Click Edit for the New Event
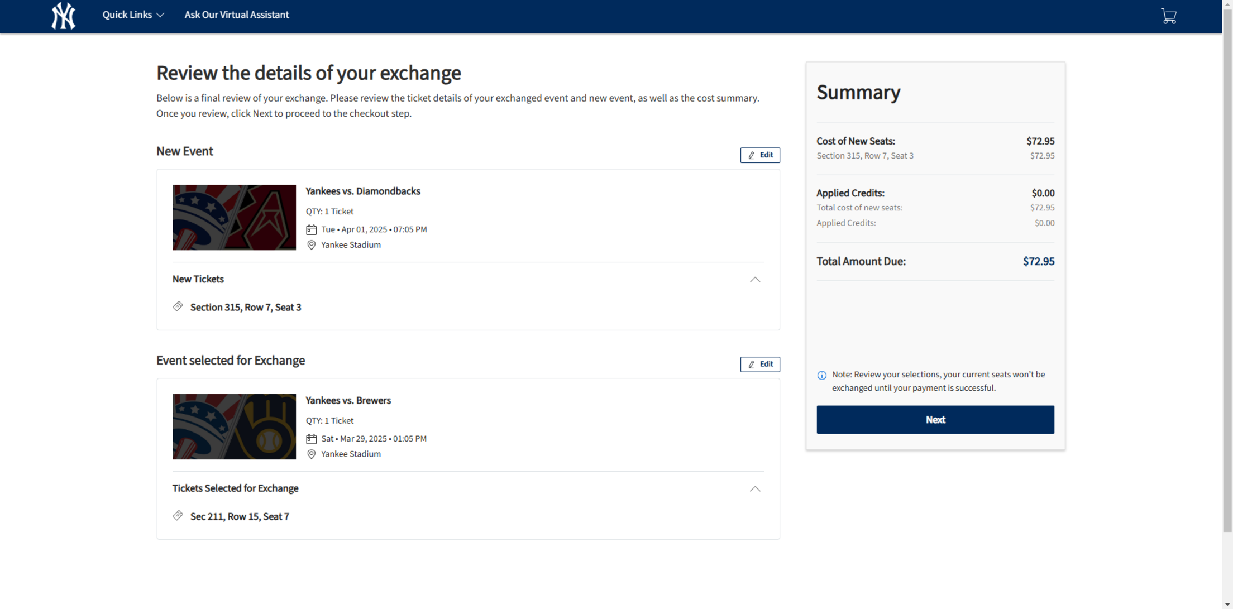The height and width of the screenshot is (609, 1233). tap(759, 155)
